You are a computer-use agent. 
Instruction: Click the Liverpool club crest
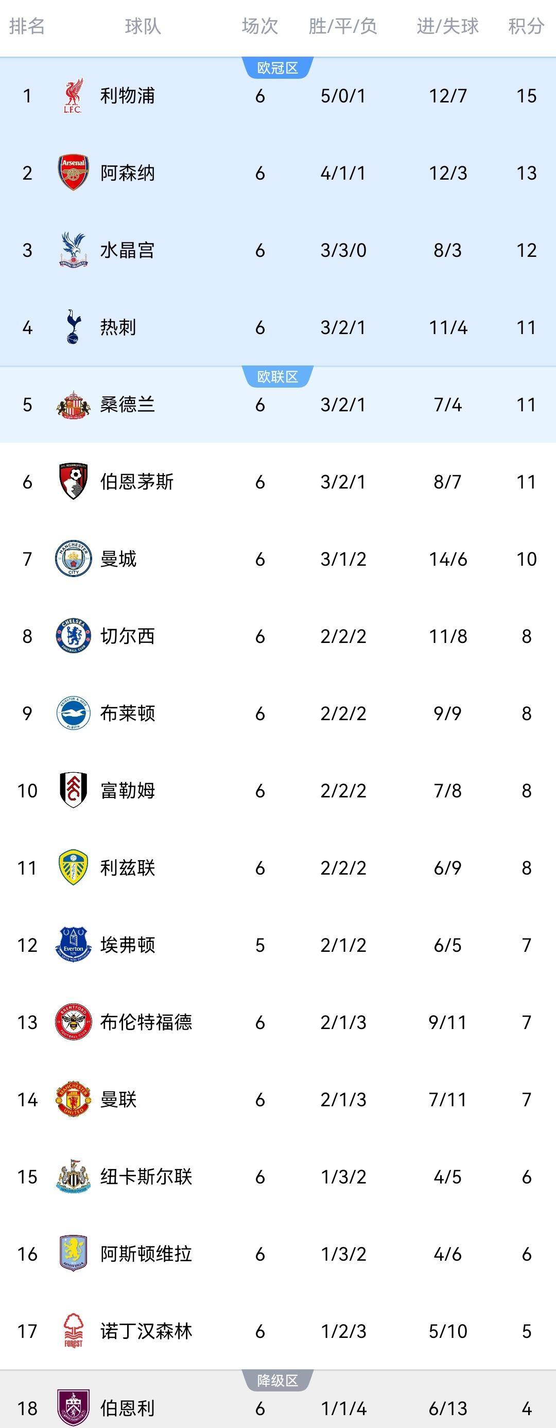[73, 96]
